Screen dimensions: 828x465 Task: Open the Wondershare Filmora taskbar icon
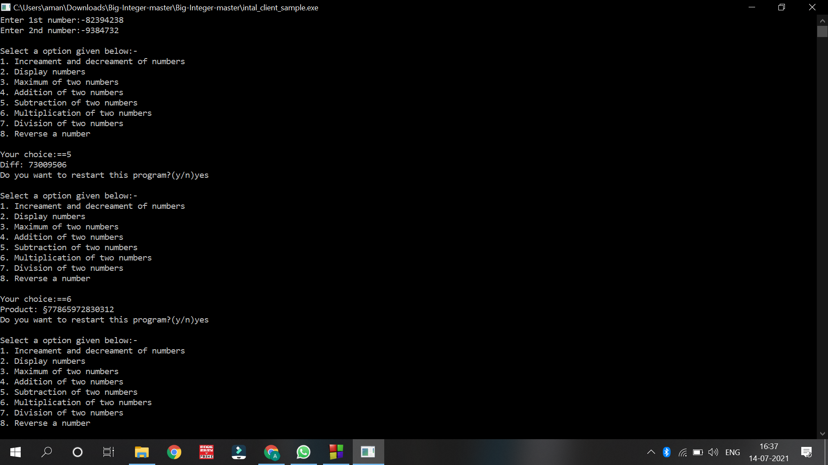238,452
